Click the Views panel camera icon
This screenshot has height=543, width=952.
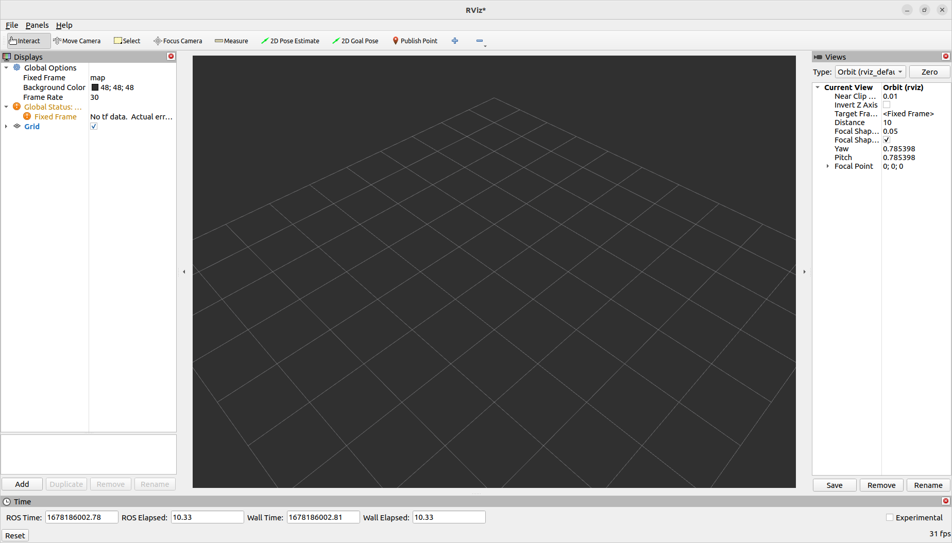click(x=818, y=57)
